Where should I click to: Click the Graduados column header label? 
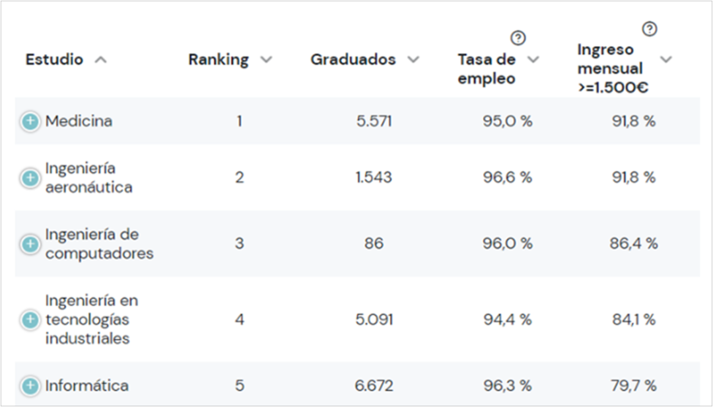353,59
